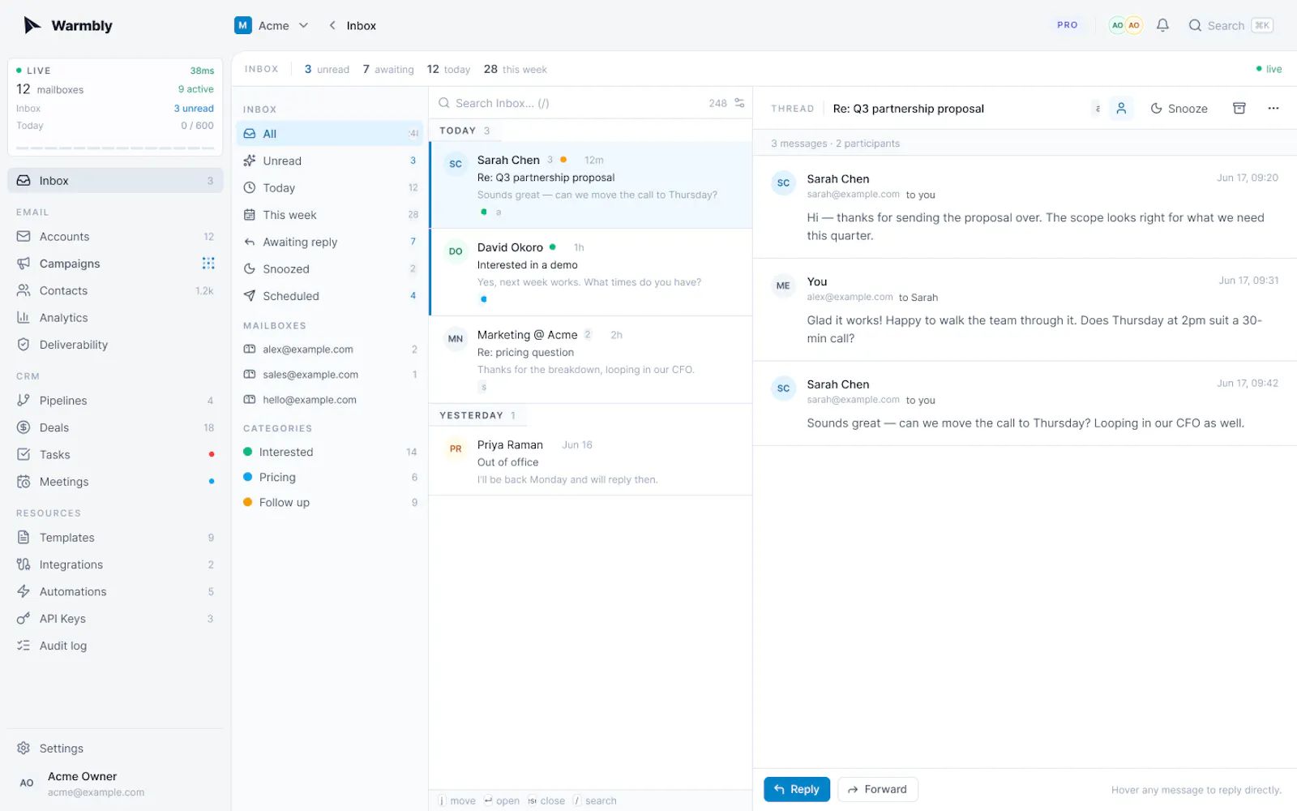
Task: Click the Tasks checkbox icon
Action: tap(24, 455)
